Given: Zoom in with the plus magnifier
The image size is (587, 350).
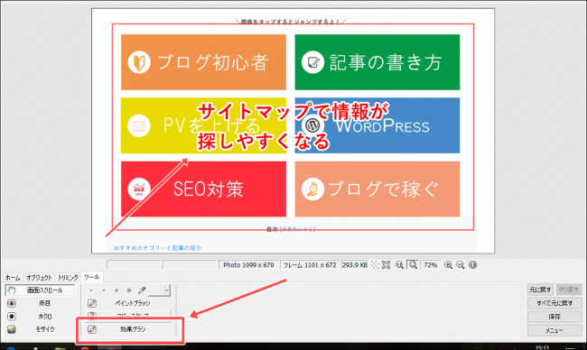Looking at the screenshot, I should click(448, 265).
